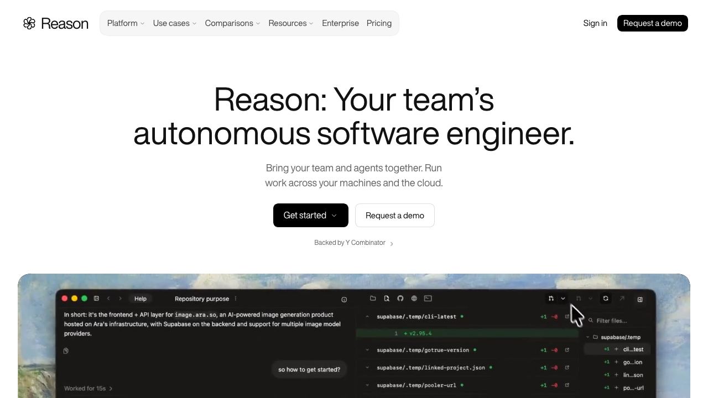Open cli-latest file via its external-link icon
The image size is (708, 398).
(567, 317)
